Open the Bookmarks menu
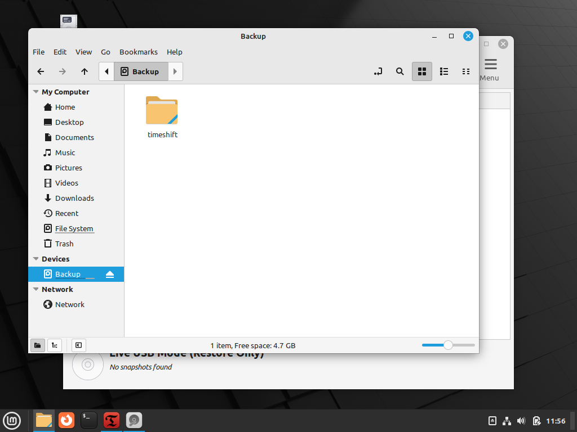The image size is (577, 432). pyautogui.click(x=139, y=52)
